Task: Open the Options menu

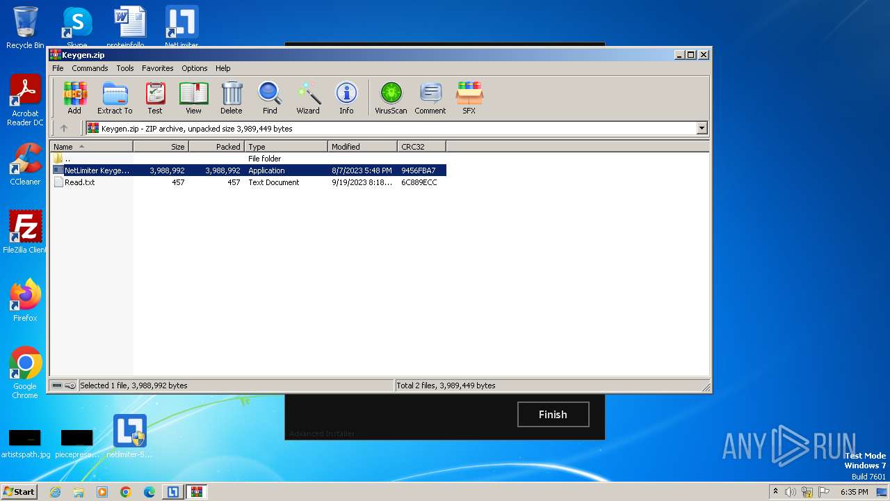Action: [195, 68]
